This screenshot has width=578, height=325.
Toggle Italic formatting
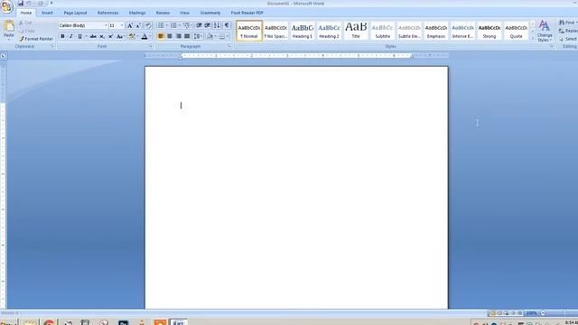[x=71, y=36]
